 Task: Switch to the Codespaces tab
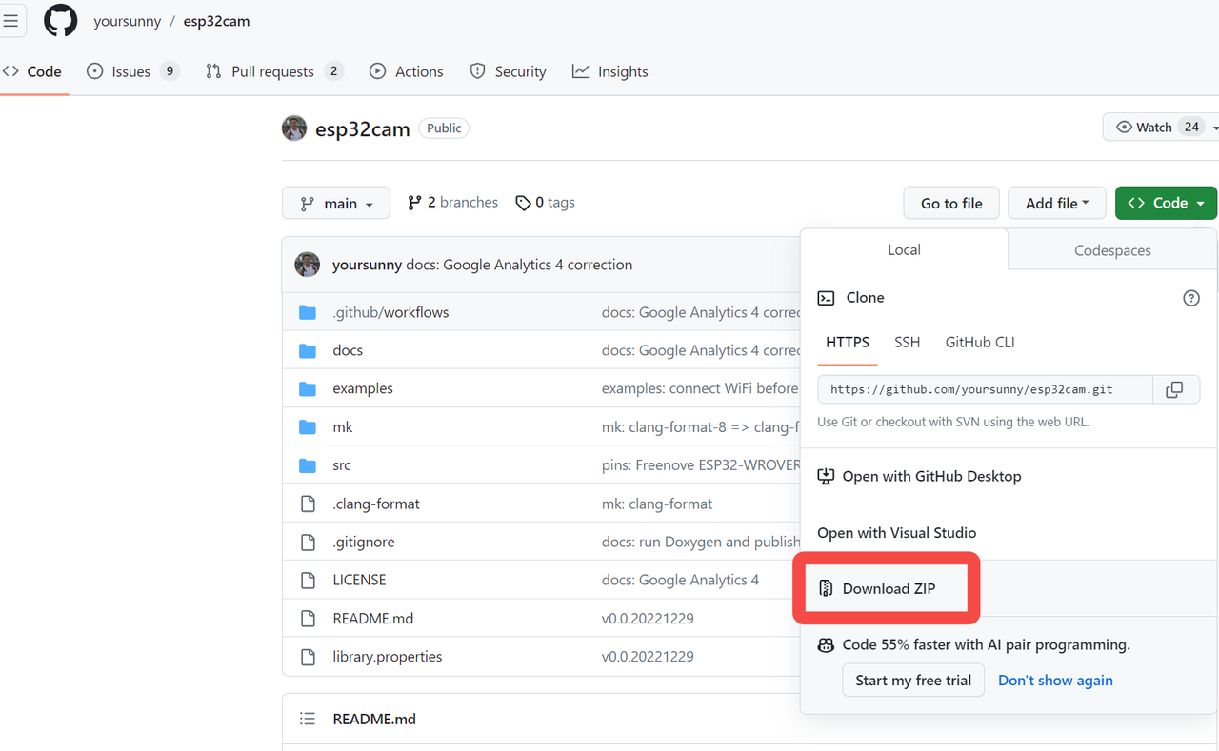(x=1112, y=250)
